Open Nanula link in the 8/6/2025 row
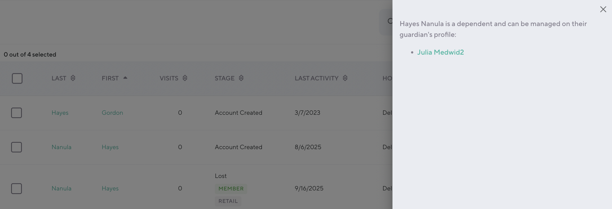This screenshot has height=209, width=612. tap(62, 147)
